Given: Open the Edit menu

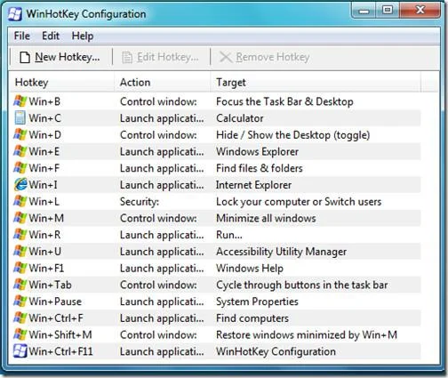Looking at the screenshot, I should tap(51, 36).
